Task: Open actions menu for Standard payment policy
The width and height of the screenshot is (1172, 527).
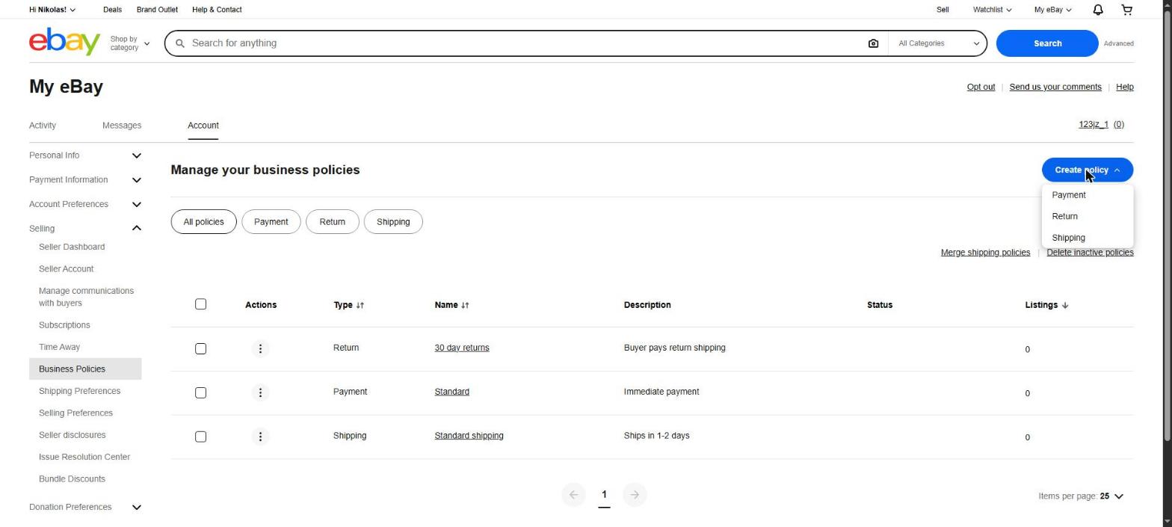Action: tap(260, 392)
